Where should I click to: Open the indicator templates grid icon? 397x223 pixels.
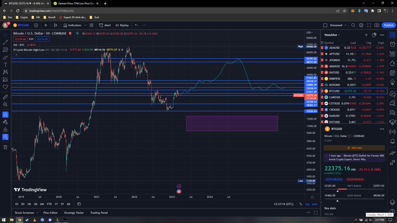[x=91, y=25]
